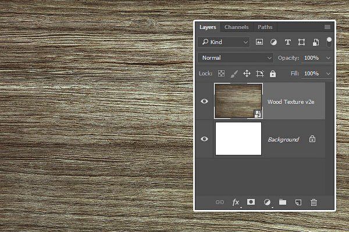Switch to the Paths tab

265,27
